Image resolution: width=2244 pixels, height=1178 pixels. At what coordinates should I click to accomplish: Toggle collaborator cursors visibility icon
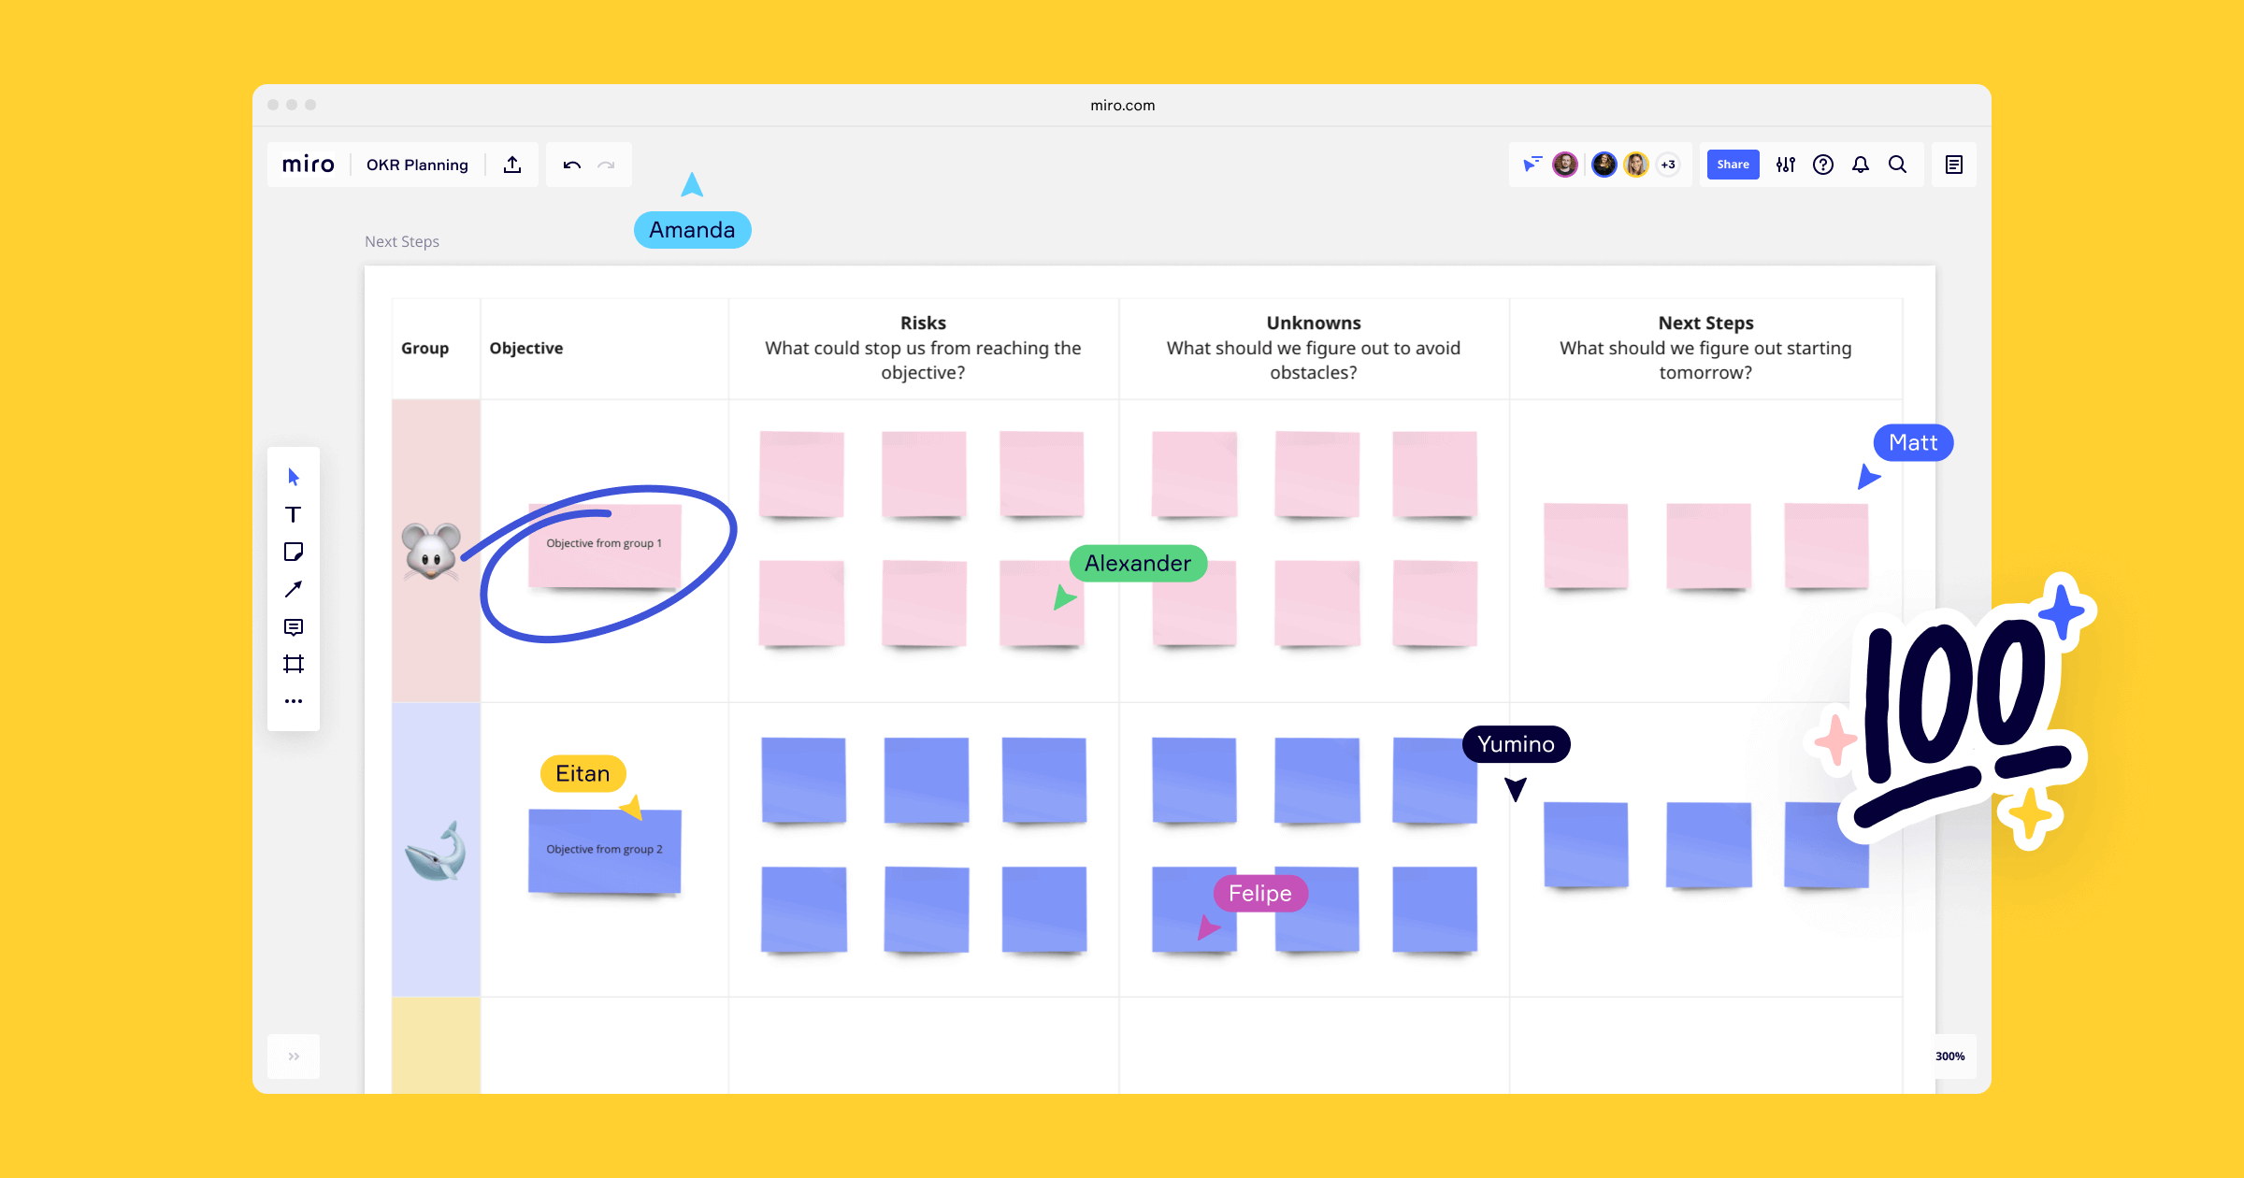[1532, 165]
